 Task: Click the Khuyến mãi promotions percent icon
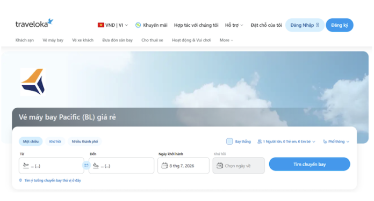tap(138, 25)
